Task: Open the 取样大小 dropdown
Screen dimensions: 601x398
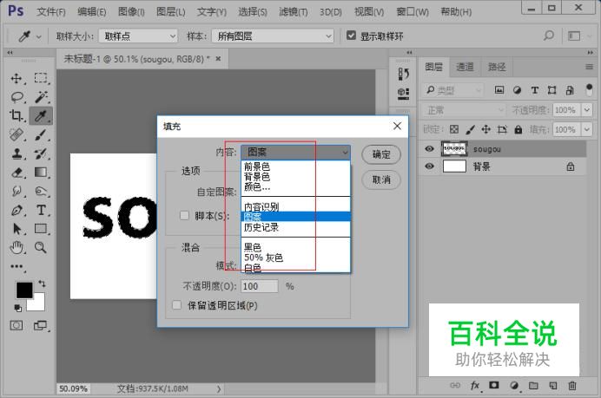Action: 138,36
